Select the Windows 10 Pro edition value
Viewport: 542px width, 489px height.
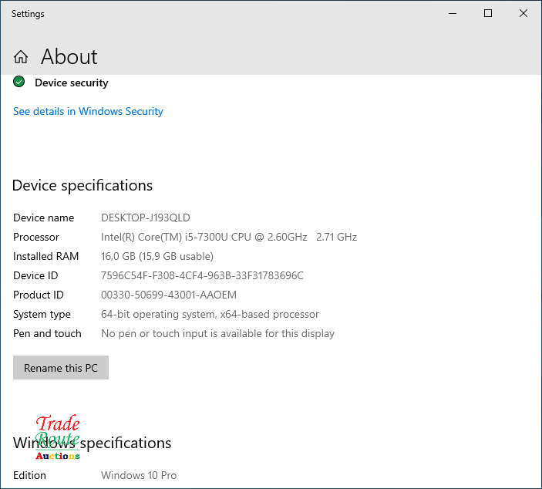click(139, 475)
